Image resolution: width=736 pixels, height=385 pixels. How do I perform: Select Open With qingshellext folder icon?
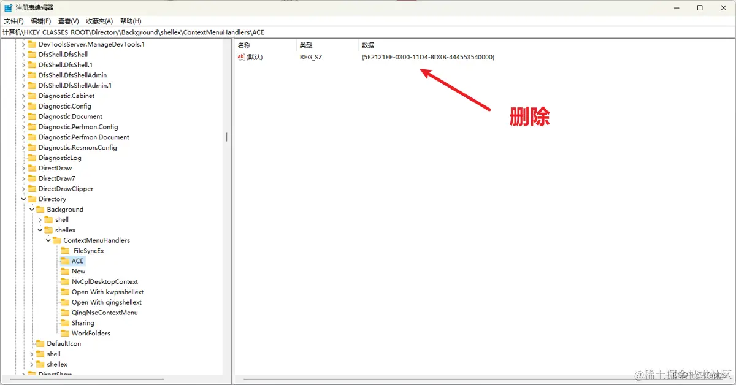[65, 302]
